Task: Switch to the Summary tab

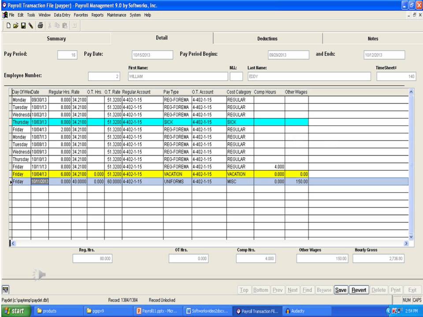Action: tap(56, 39)
